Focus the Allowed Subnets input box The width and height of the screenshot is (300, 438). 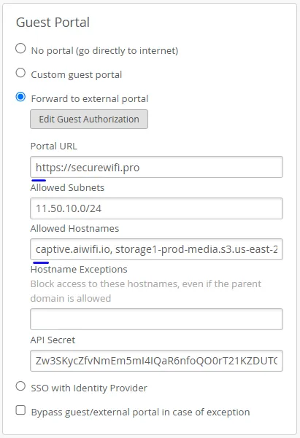tap(156, 208)
